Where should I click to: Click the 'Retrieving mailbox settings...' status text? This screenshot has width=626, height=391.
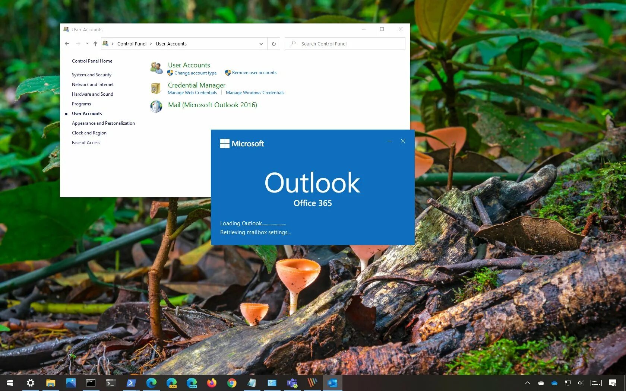tap(255, 232)
